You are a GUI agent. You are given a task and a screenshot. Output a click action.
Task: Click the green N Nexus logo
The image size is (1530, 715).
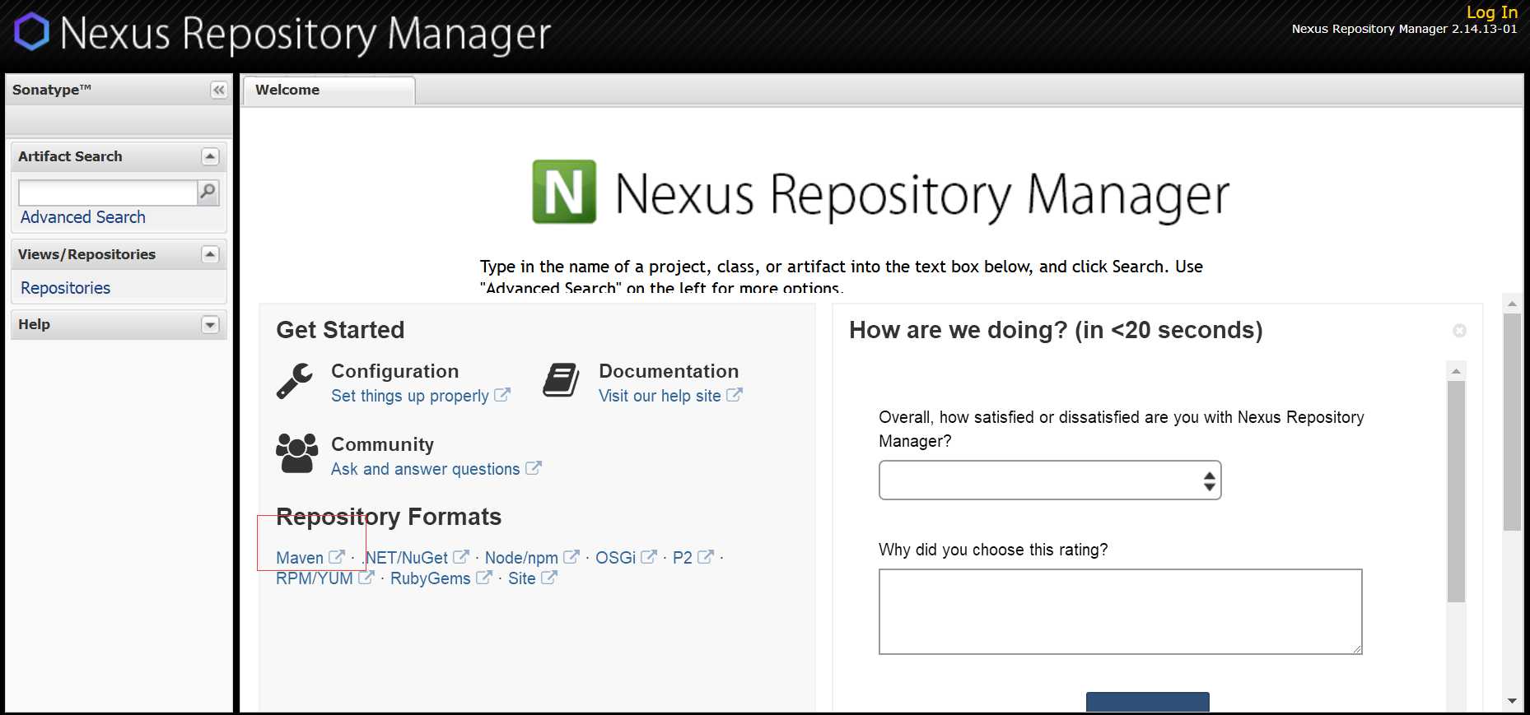(x=564, y=192)
